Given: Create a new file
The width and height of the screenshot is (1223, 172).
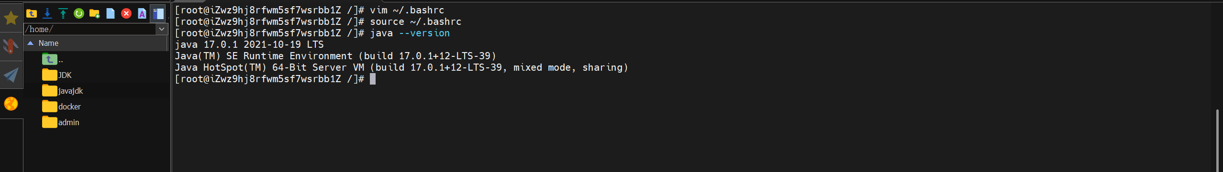Looking at the screenshot, I should 111,13.
